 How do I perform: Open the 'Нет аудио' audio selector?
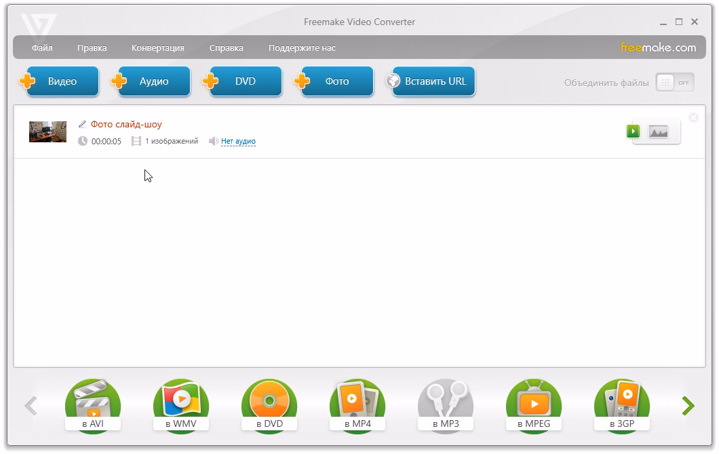click(x=238, y=142)
